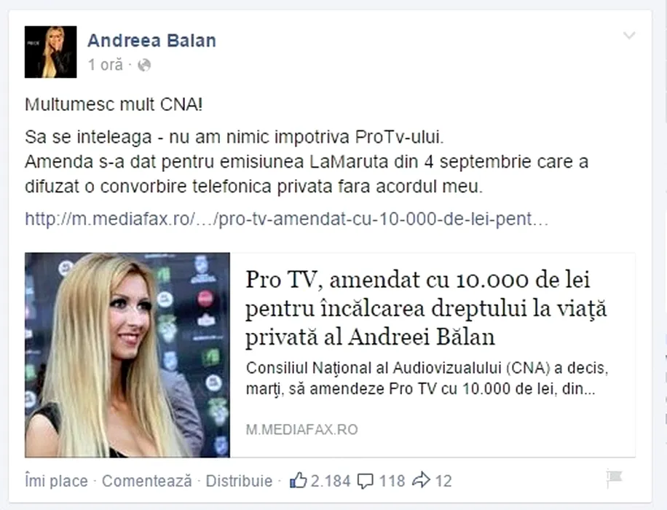Image resolution: width=667 pixels, height=510 pixels.
Task: Click the thumbs-up likes icon
Action: 298,480
